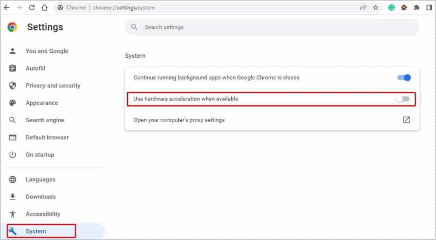Click 'Use hardware acceleration when available' text
This screenshot has width=436, height=240.
(186, 99)
